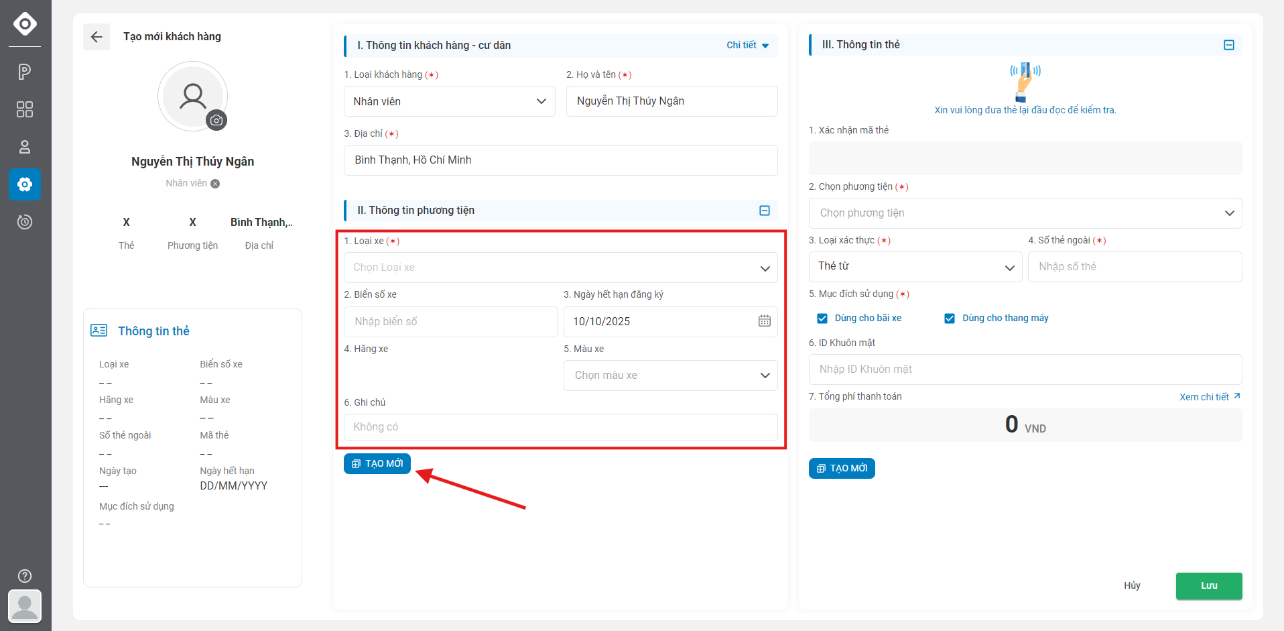Click TẠO MỚI under vehicle information

[x=377, y=464]
